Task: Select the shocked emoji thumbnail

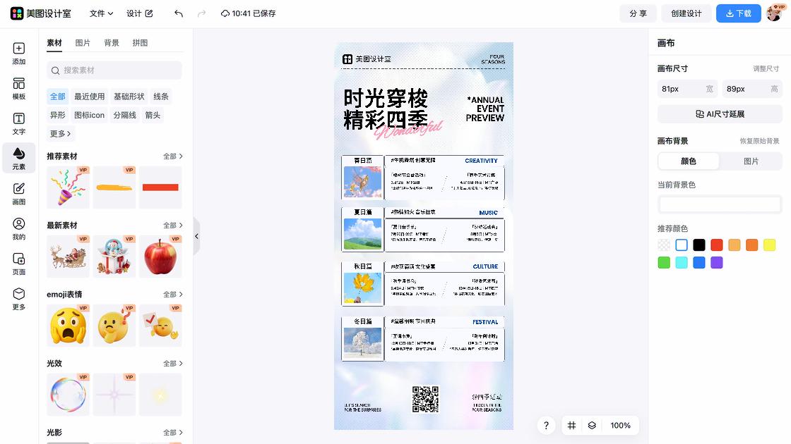Action: [x=68, y=325]
